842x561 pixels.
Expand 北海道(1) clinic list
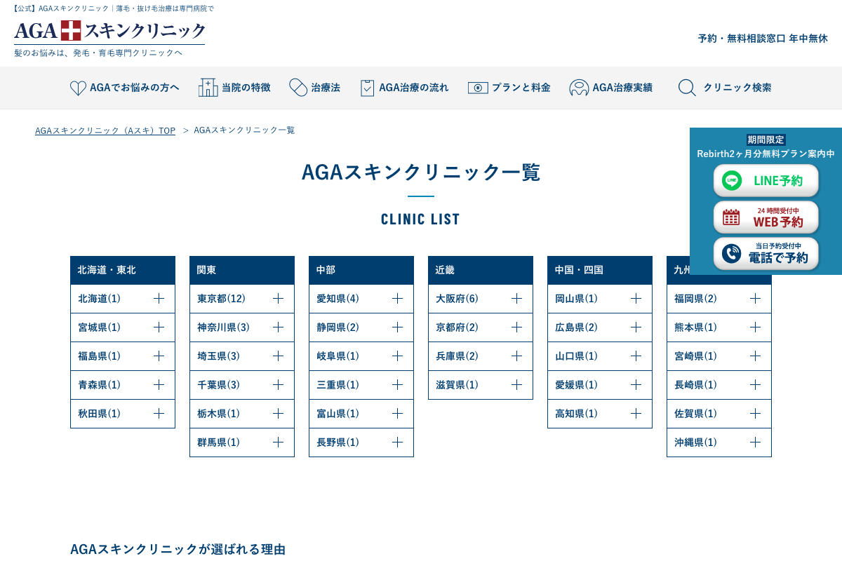(x=123, y=298)
